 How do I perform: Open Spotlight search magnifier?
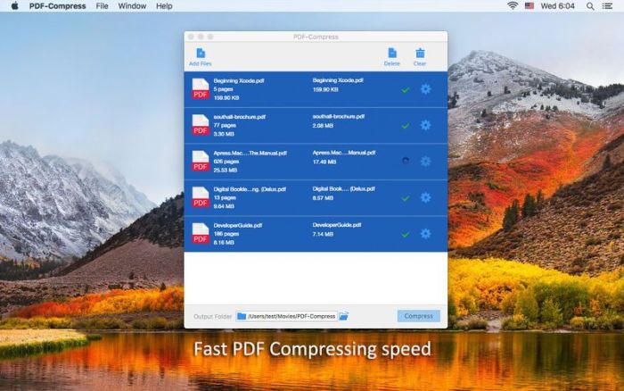(x=590, y=6)
